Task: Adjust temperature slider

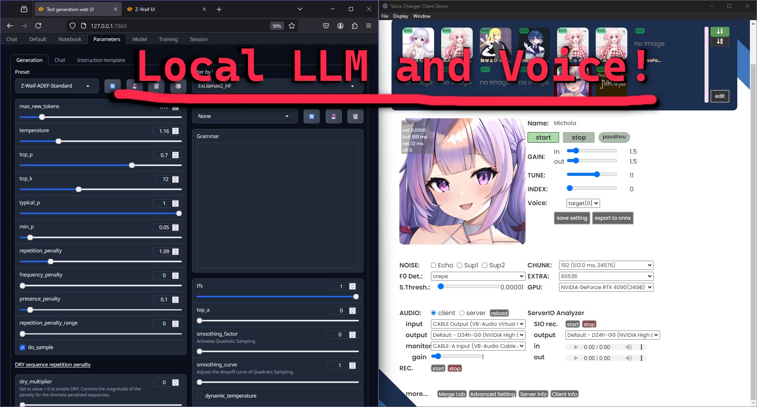Action: point(101,141)
